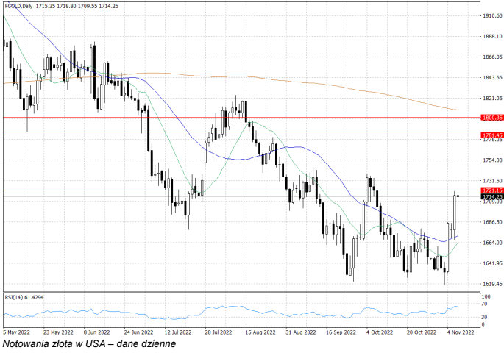The height and width of the screenshot is (353, 504).
Task: Click the 4 Oct 2022 date label
Action: pos(380,332)
